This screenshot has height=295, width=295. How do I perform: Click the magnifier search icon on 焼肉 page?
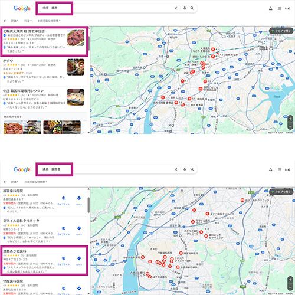click(192, 8)
